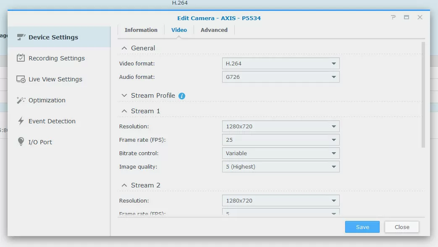The image size is (438, 247).
Task: Click the Device Settings camera icon
Action: (21, 37)
